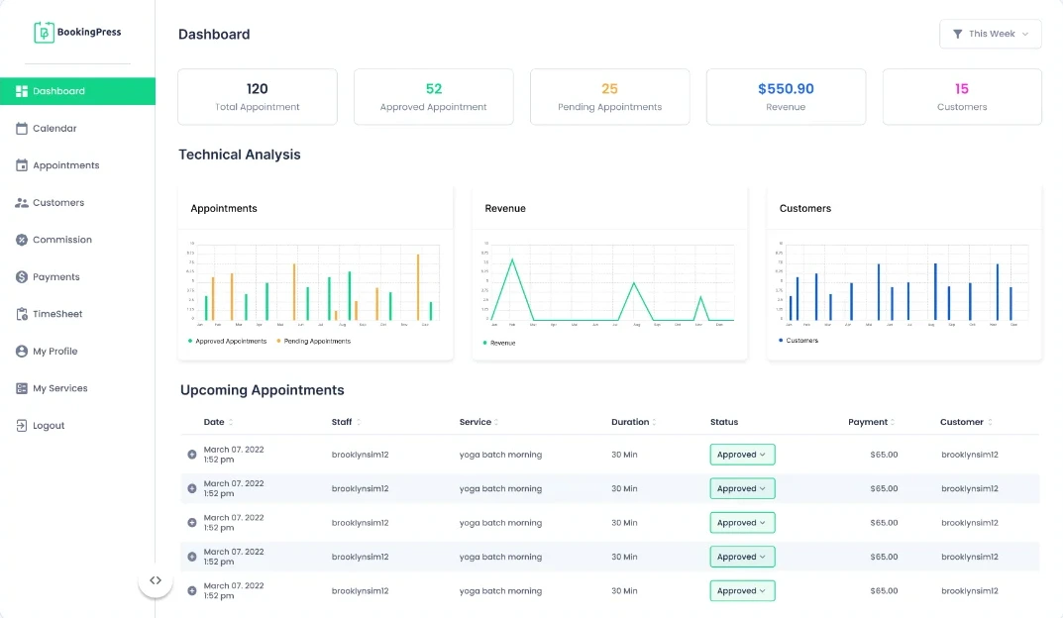Collapse the sidebar with the arrows button
Viewport: 1063px width, 618px height.
pos(156,580)
